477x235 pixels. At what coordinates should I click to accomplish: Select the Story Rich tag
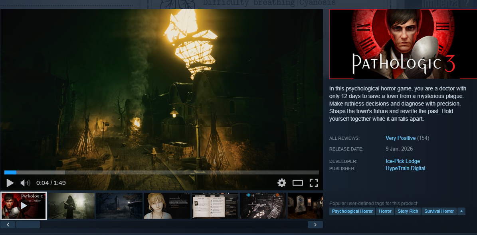tap(408, 211)
